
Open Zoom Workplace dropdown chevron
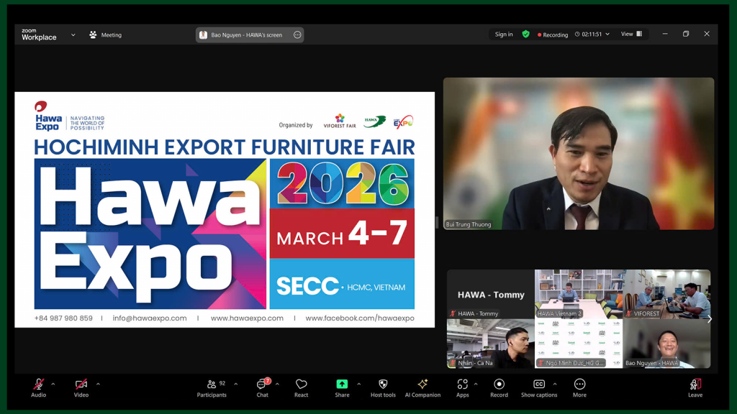coord(73,34)
